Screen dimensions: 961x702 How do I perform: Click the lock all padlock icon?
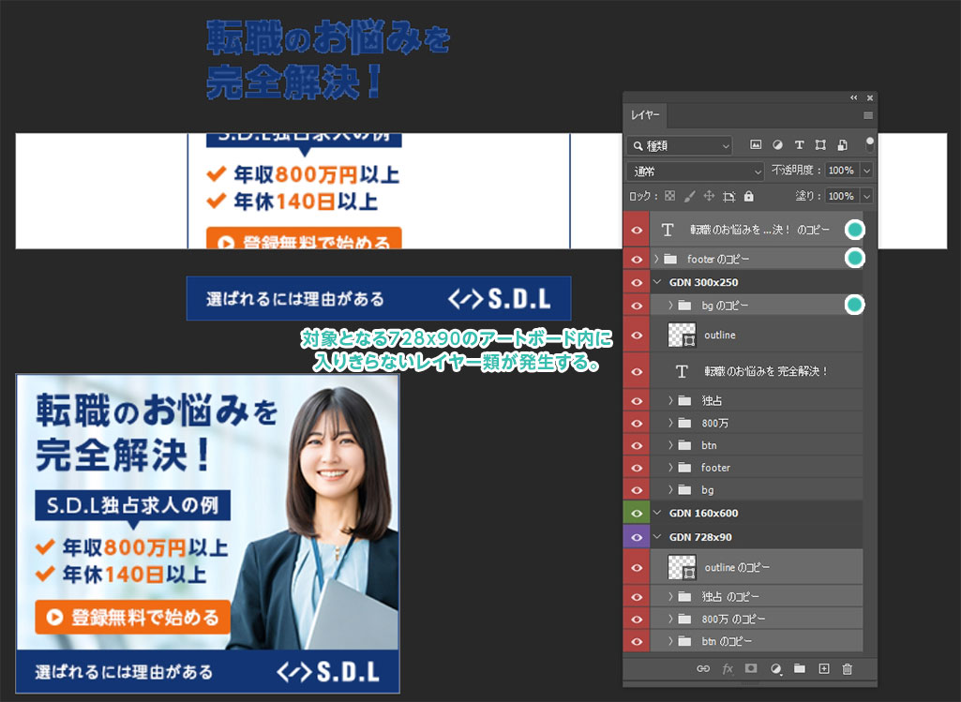click(x=748, y=196)
